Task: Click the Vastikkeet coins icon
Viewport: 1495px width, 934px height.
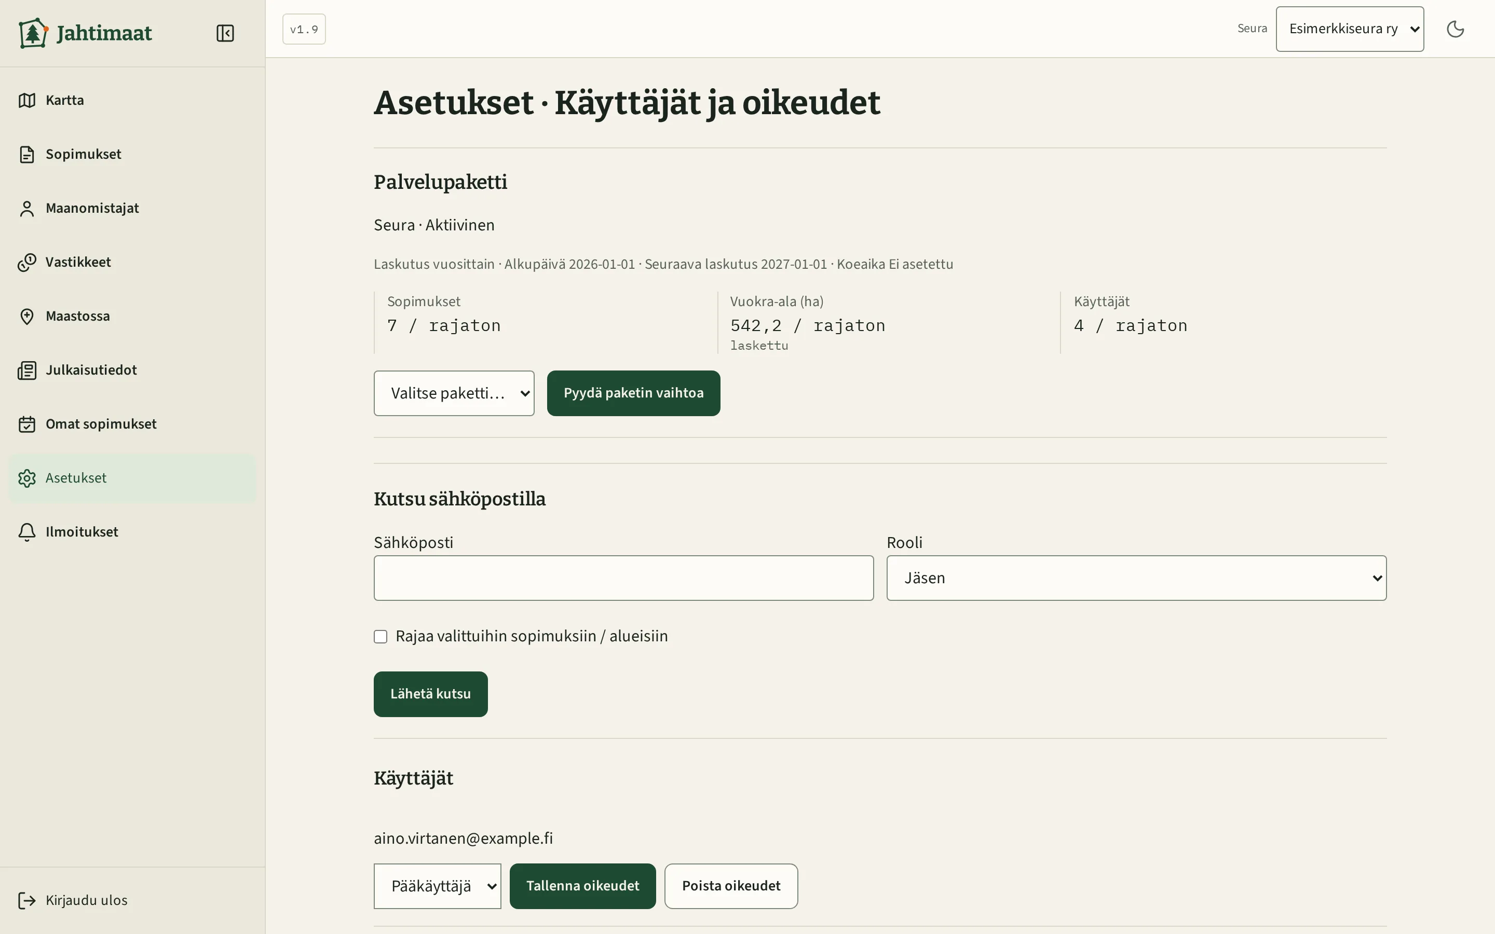Action: (26, 262)
